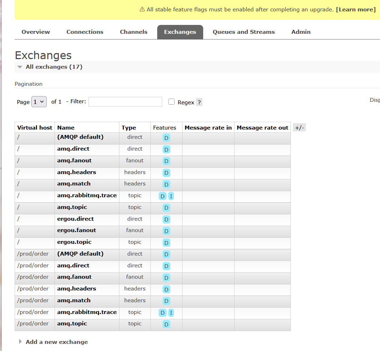Open amq.fanout exchange in /prod/order vhost
Image resolution: width=380 pixels, height=351 pixels.
[x=74, y=277]
